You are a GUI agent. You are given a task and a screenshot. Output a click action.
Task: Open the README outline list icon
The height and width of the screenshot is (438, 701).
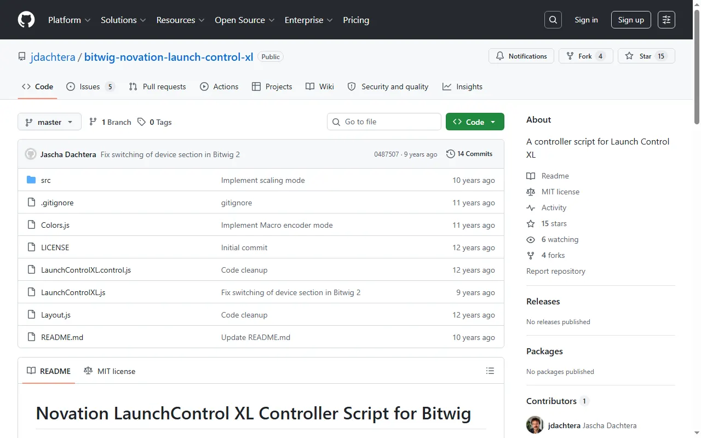(490, 371)
